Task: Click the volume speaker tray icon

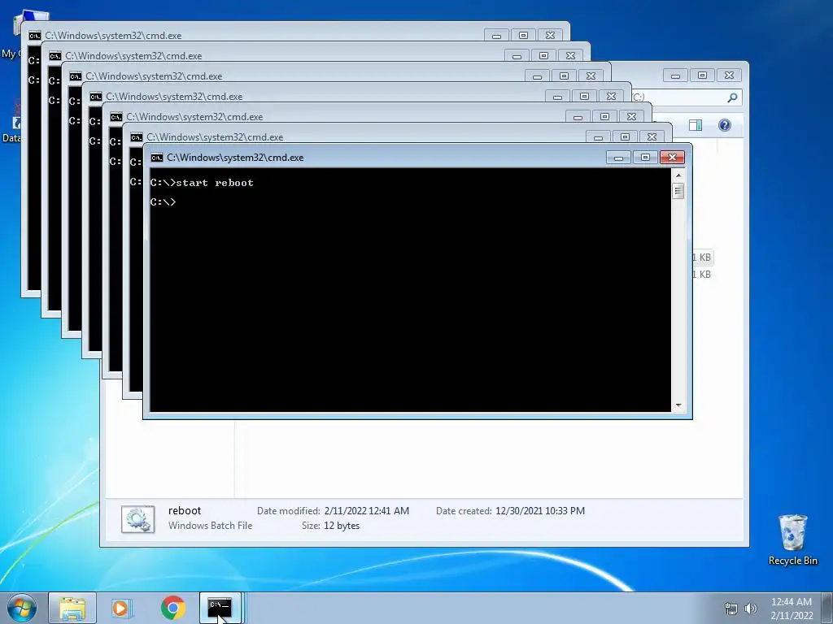Action: (x=751, y=609)
